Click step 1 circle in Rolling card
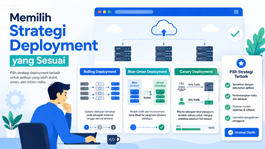 [86, 127]
